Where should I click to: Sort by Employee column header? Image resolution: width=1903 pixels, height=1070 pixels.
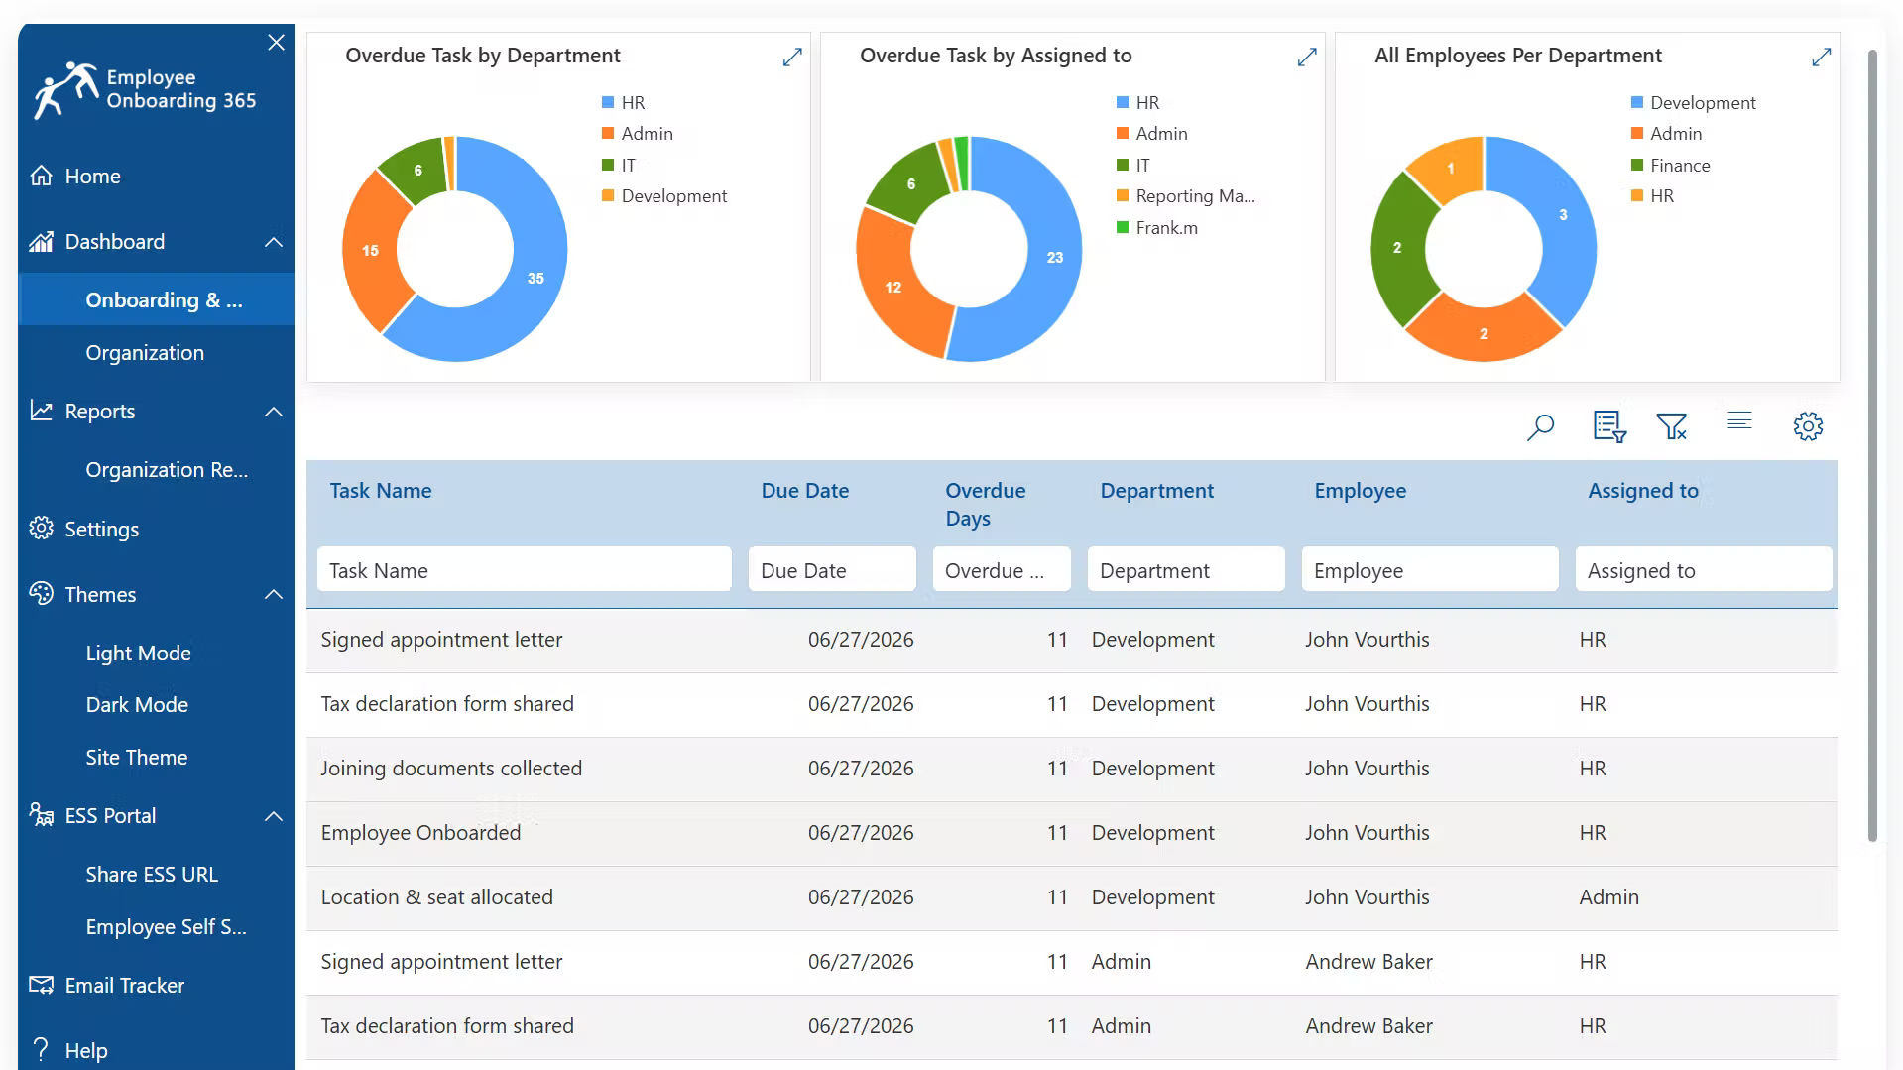click(1360, 490)
